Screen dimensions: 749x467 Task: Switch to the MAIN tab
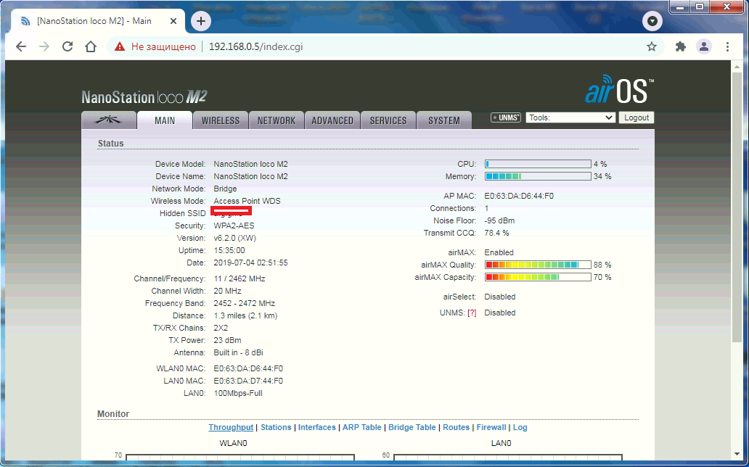click(x=165, y=120)
